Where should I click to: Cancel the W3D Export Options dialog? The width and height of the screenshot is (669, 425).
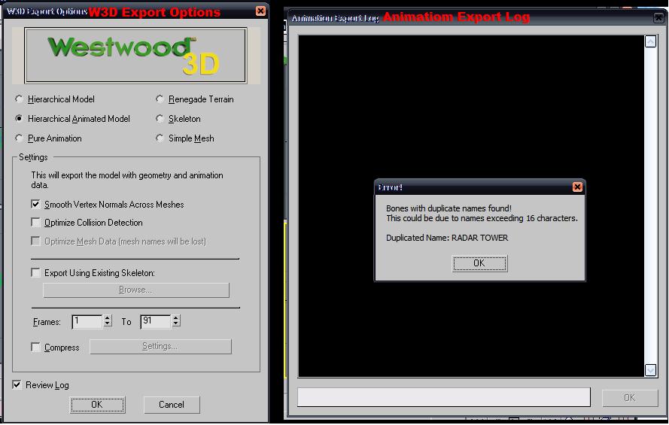[x=172, y=405]
